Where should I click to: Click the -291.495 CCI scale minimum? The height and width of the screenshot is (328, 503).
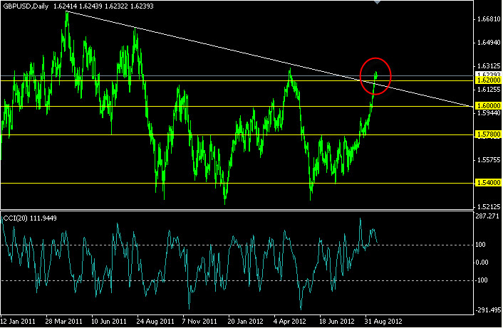488,310
